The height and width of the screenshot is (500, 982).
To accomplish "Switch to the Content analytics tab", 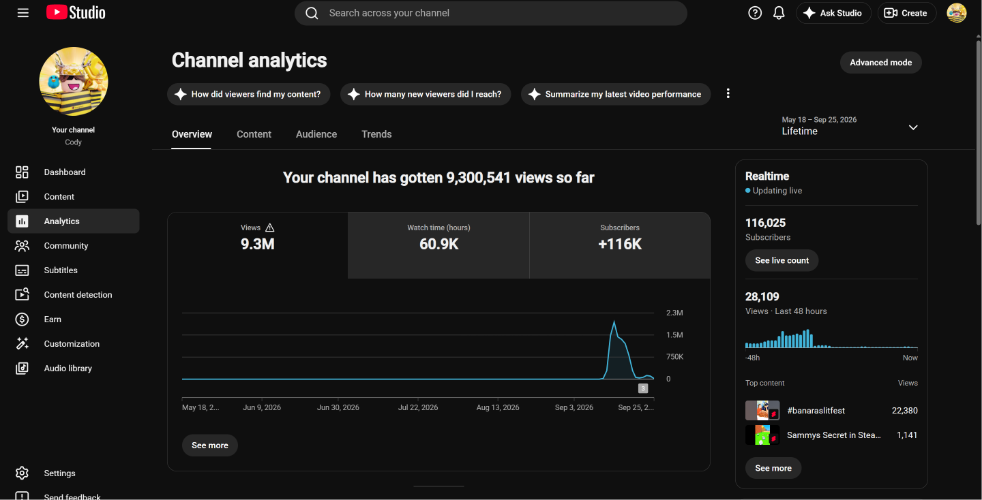I will click(x=254, y=134).
